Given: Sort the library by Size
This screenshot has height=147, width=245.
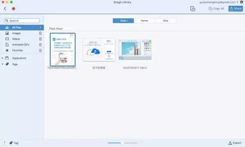Looking at the screenshot, I should point(166,21).
